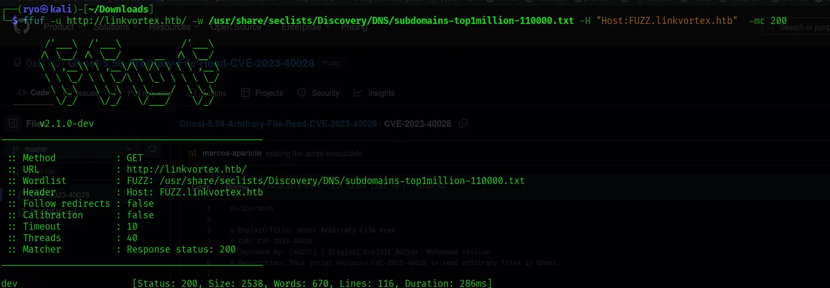Focus the GitHub 'Search or jump to' box
The height and width of the screenshot is (288, 830).
click(x=796, y=27)
